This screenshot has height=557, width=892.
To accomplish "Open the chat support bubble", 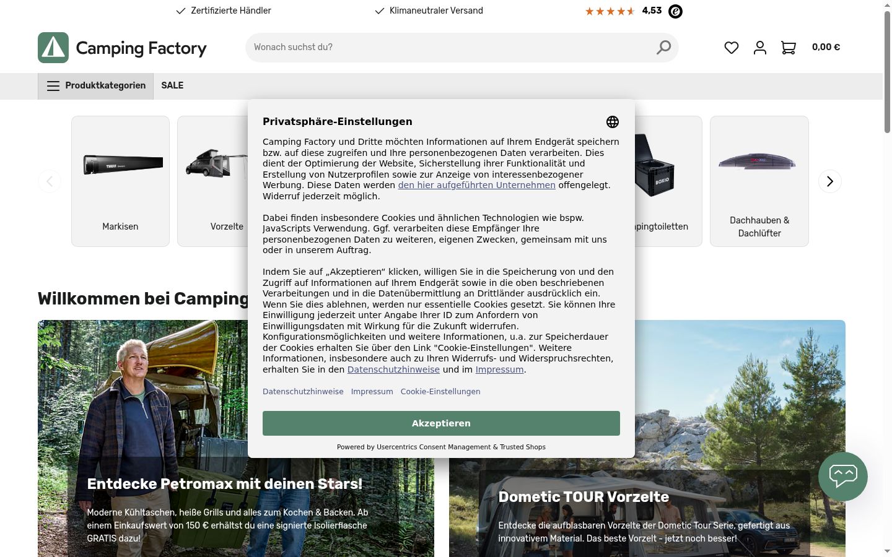I will [843, 477].
